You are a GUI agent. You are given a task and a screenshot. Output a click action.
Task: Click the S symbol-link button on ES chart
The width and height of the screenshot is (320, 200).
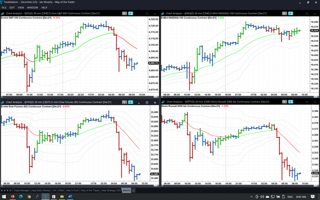click(124, 14)
